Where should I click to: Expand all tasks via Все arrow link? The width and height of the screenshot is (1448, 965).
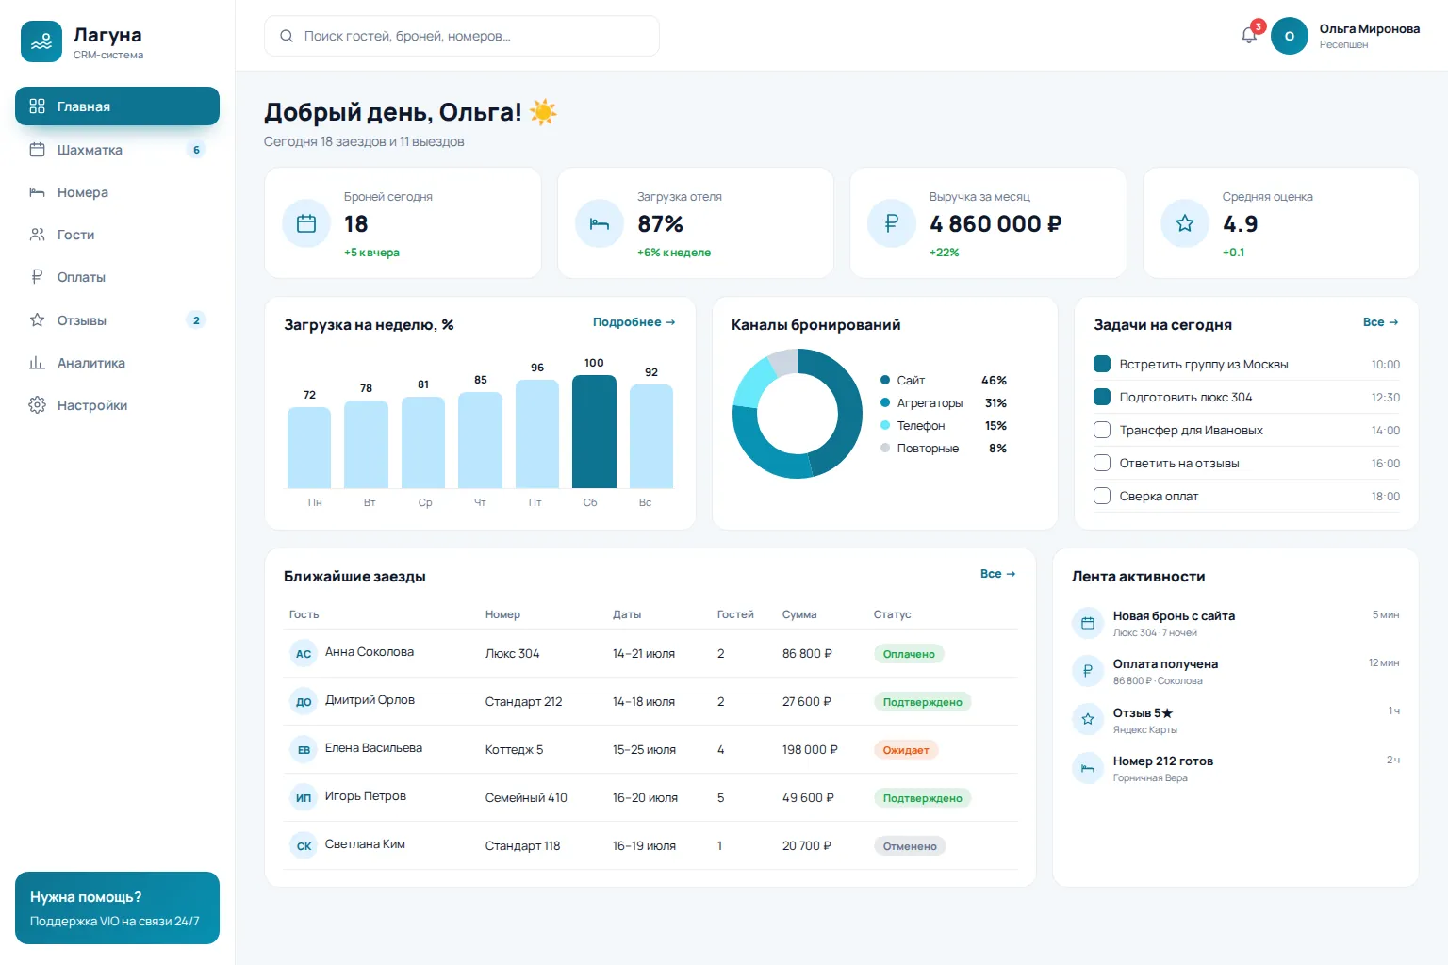(1380, 322)
